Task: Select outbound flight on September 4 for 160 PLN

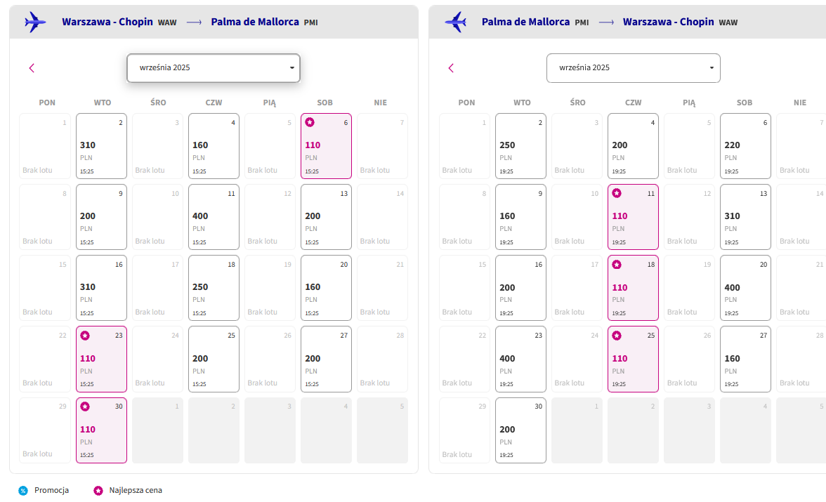Action: coord(214,146)
